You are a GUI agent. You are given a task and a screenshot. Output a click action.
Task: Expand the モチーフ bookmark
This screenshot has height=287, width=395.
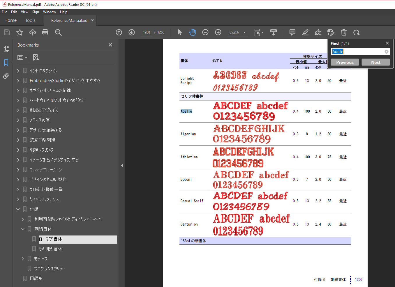click(23, 259)
